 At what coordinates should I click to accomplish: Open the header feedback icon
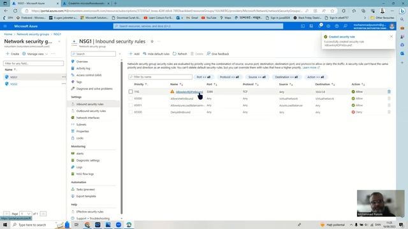pos(346,26)
